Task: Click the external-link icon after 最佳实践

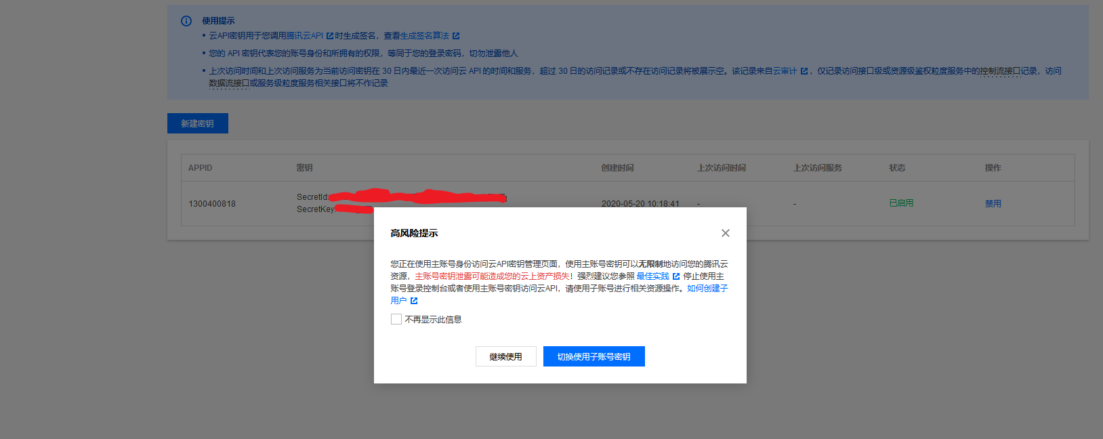Action: coord(676,276)
